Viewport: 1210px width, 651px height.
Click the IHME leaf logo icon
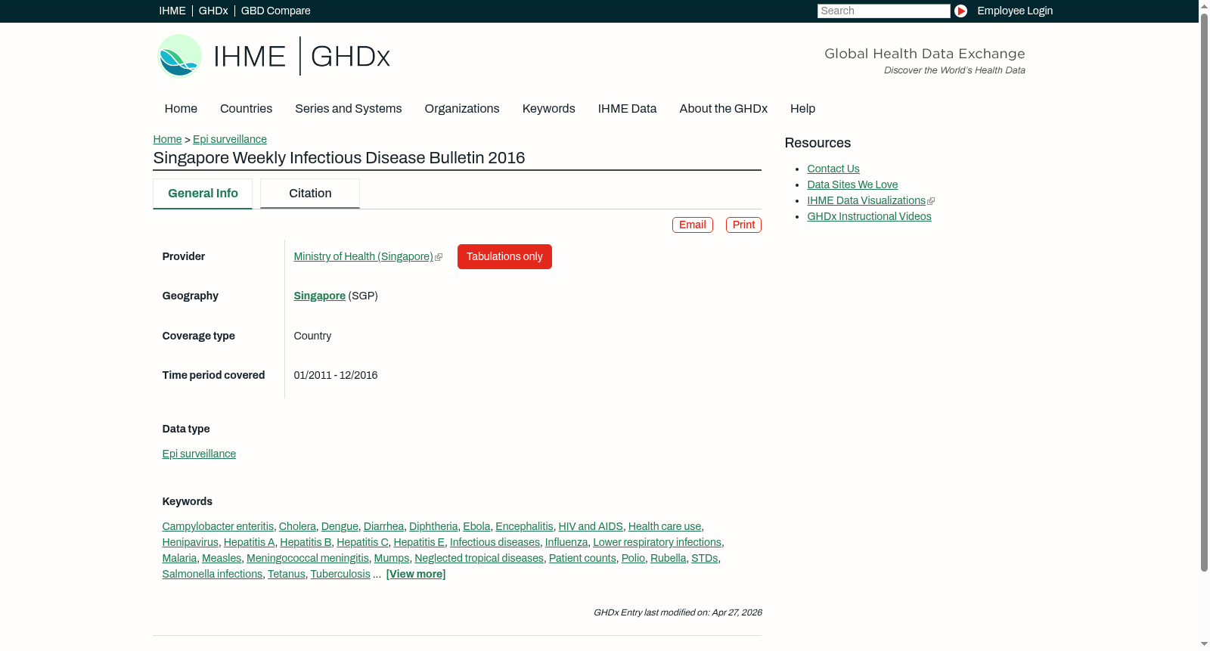179,56
